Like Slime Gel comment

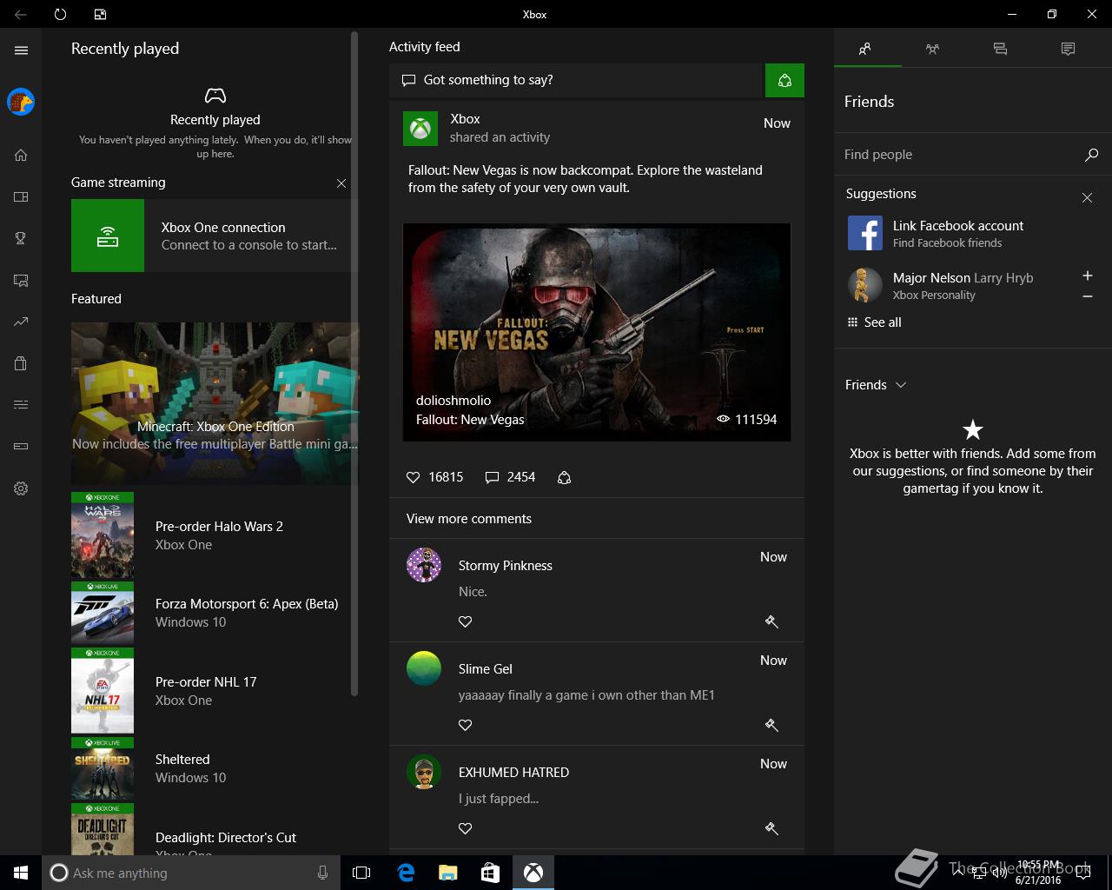click(466, 725)
